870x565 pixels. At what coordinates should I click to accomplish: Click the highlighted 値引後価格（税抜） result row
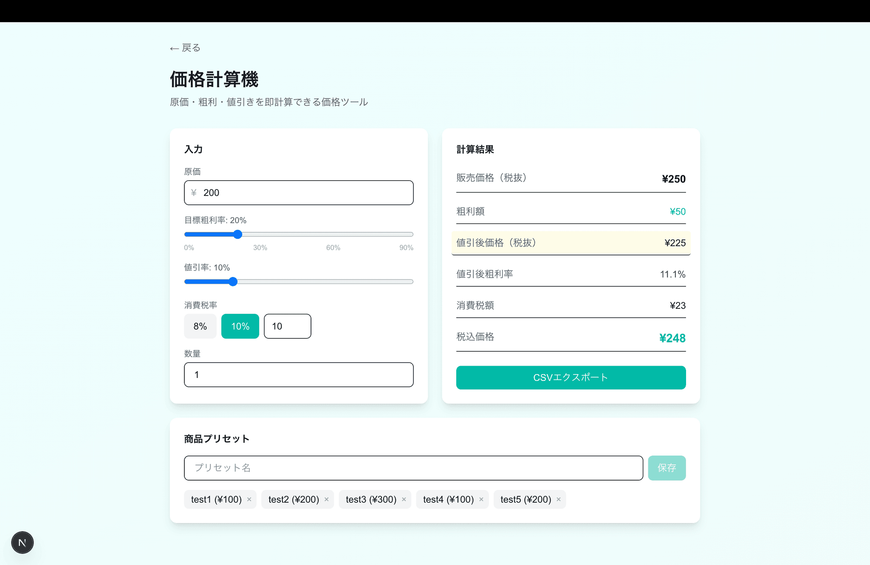[x=571, y=243]
